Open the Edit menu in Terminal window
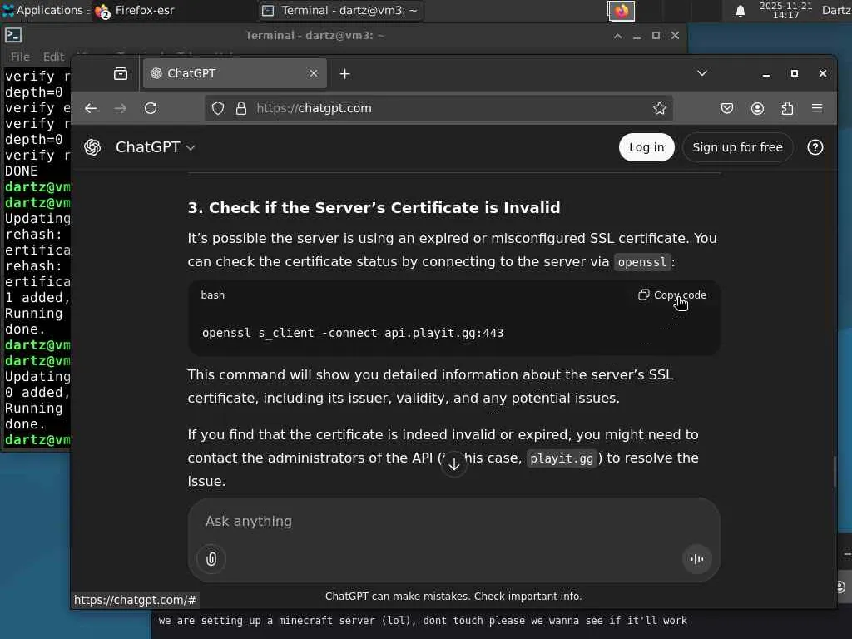 pyautogui.click(x=53, y=57)
